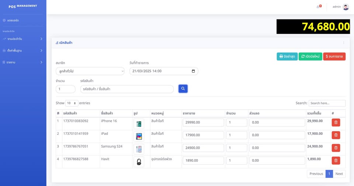Remove the Havit item with trash icon
Image resolution: width=354 pixels, height=186 pixels.
pyautogui.click(x=336, y=161)
